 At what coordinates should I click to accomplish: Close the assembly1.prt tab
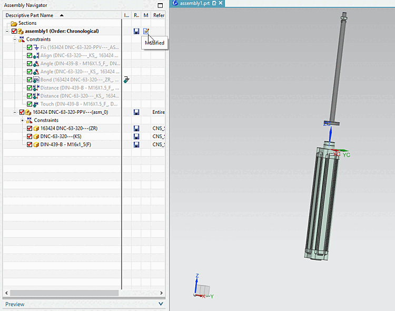tap(221, 3)
